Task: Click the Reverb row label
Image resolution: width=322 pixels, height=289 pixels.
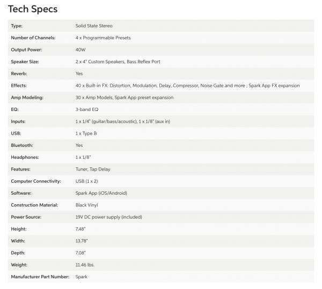Action: [19, 73]
